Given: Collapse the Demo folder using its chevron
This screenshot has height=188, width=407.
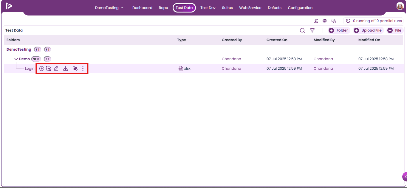Looking at the screenshot, I should tap(16, 59).
